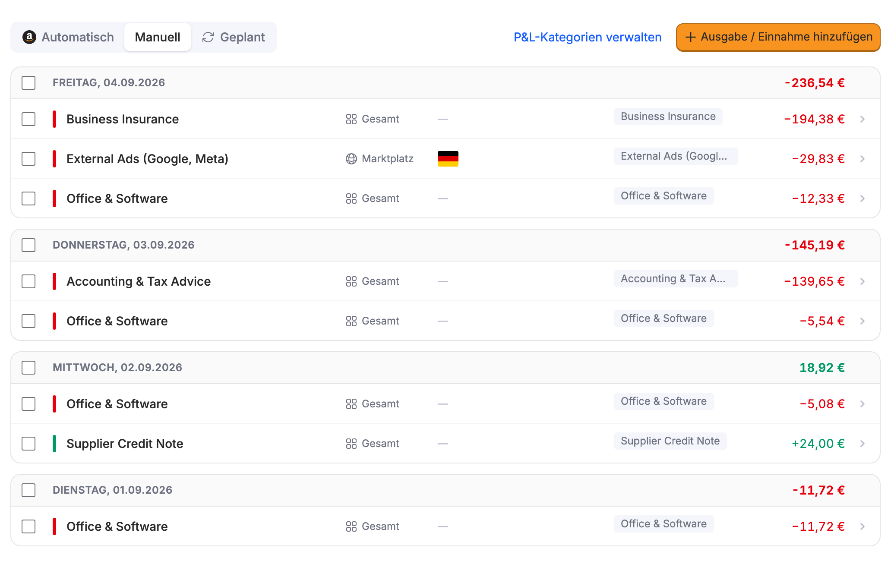This screenshot has width=891, height=561.
Task: Select all entries for Donnerstag, 03.09.2026
Action: tap(28, 245)
